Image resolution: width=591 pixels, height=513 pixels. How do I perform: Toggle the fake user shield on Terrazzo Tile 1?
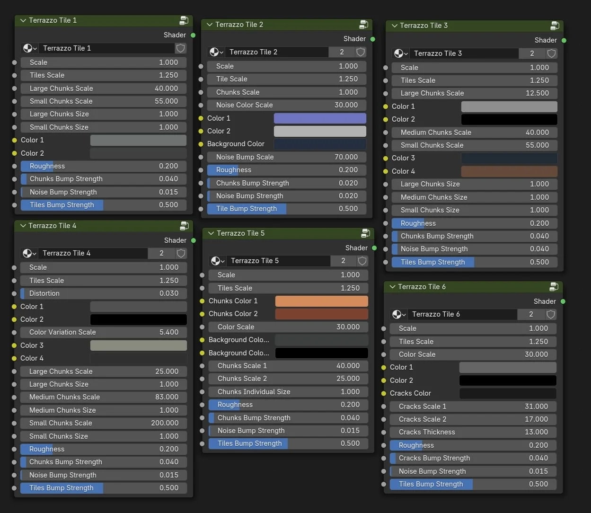(x=180, y=48)
